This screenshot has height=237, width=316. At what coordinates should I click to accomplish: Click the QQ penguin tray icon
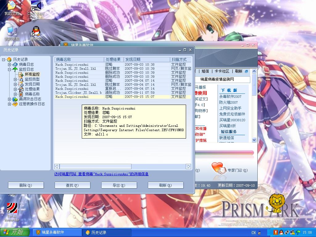click(x=281, y=232)
